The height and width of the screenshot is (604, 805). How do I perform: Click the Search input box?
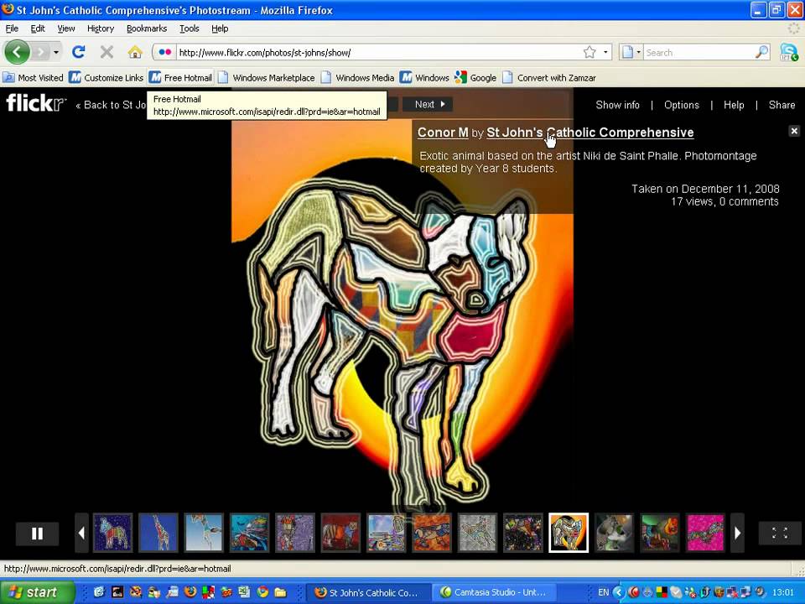[699, 52]
